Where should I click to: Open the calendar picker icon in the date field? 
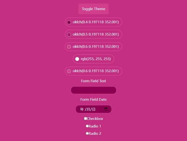pyautogui.click(x=106, y=109)
